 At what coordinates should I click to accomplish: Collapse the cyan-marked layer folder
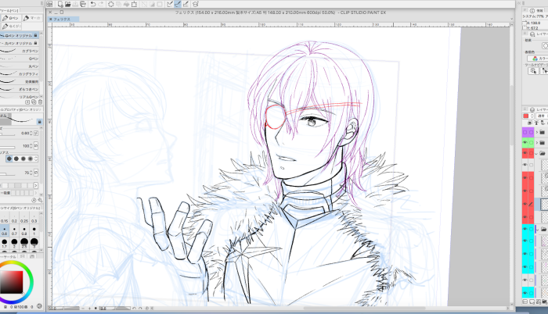[537, 229]
